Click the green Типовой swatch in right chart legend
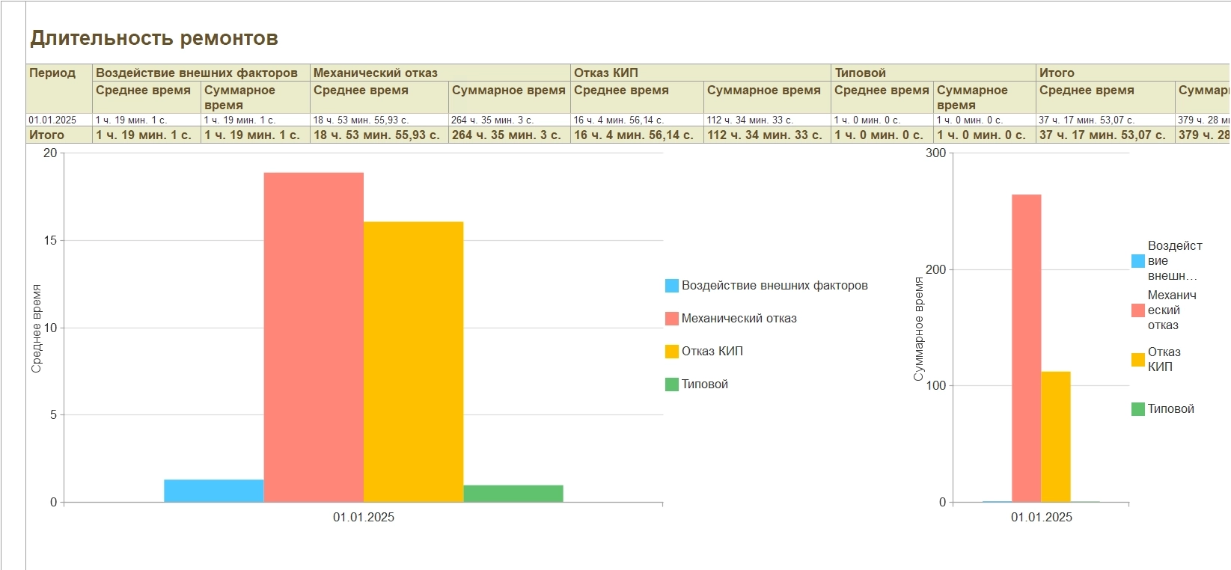The height and width of the screenshot is (570, 1231). pyautogui.click(x=1137, y=409)
